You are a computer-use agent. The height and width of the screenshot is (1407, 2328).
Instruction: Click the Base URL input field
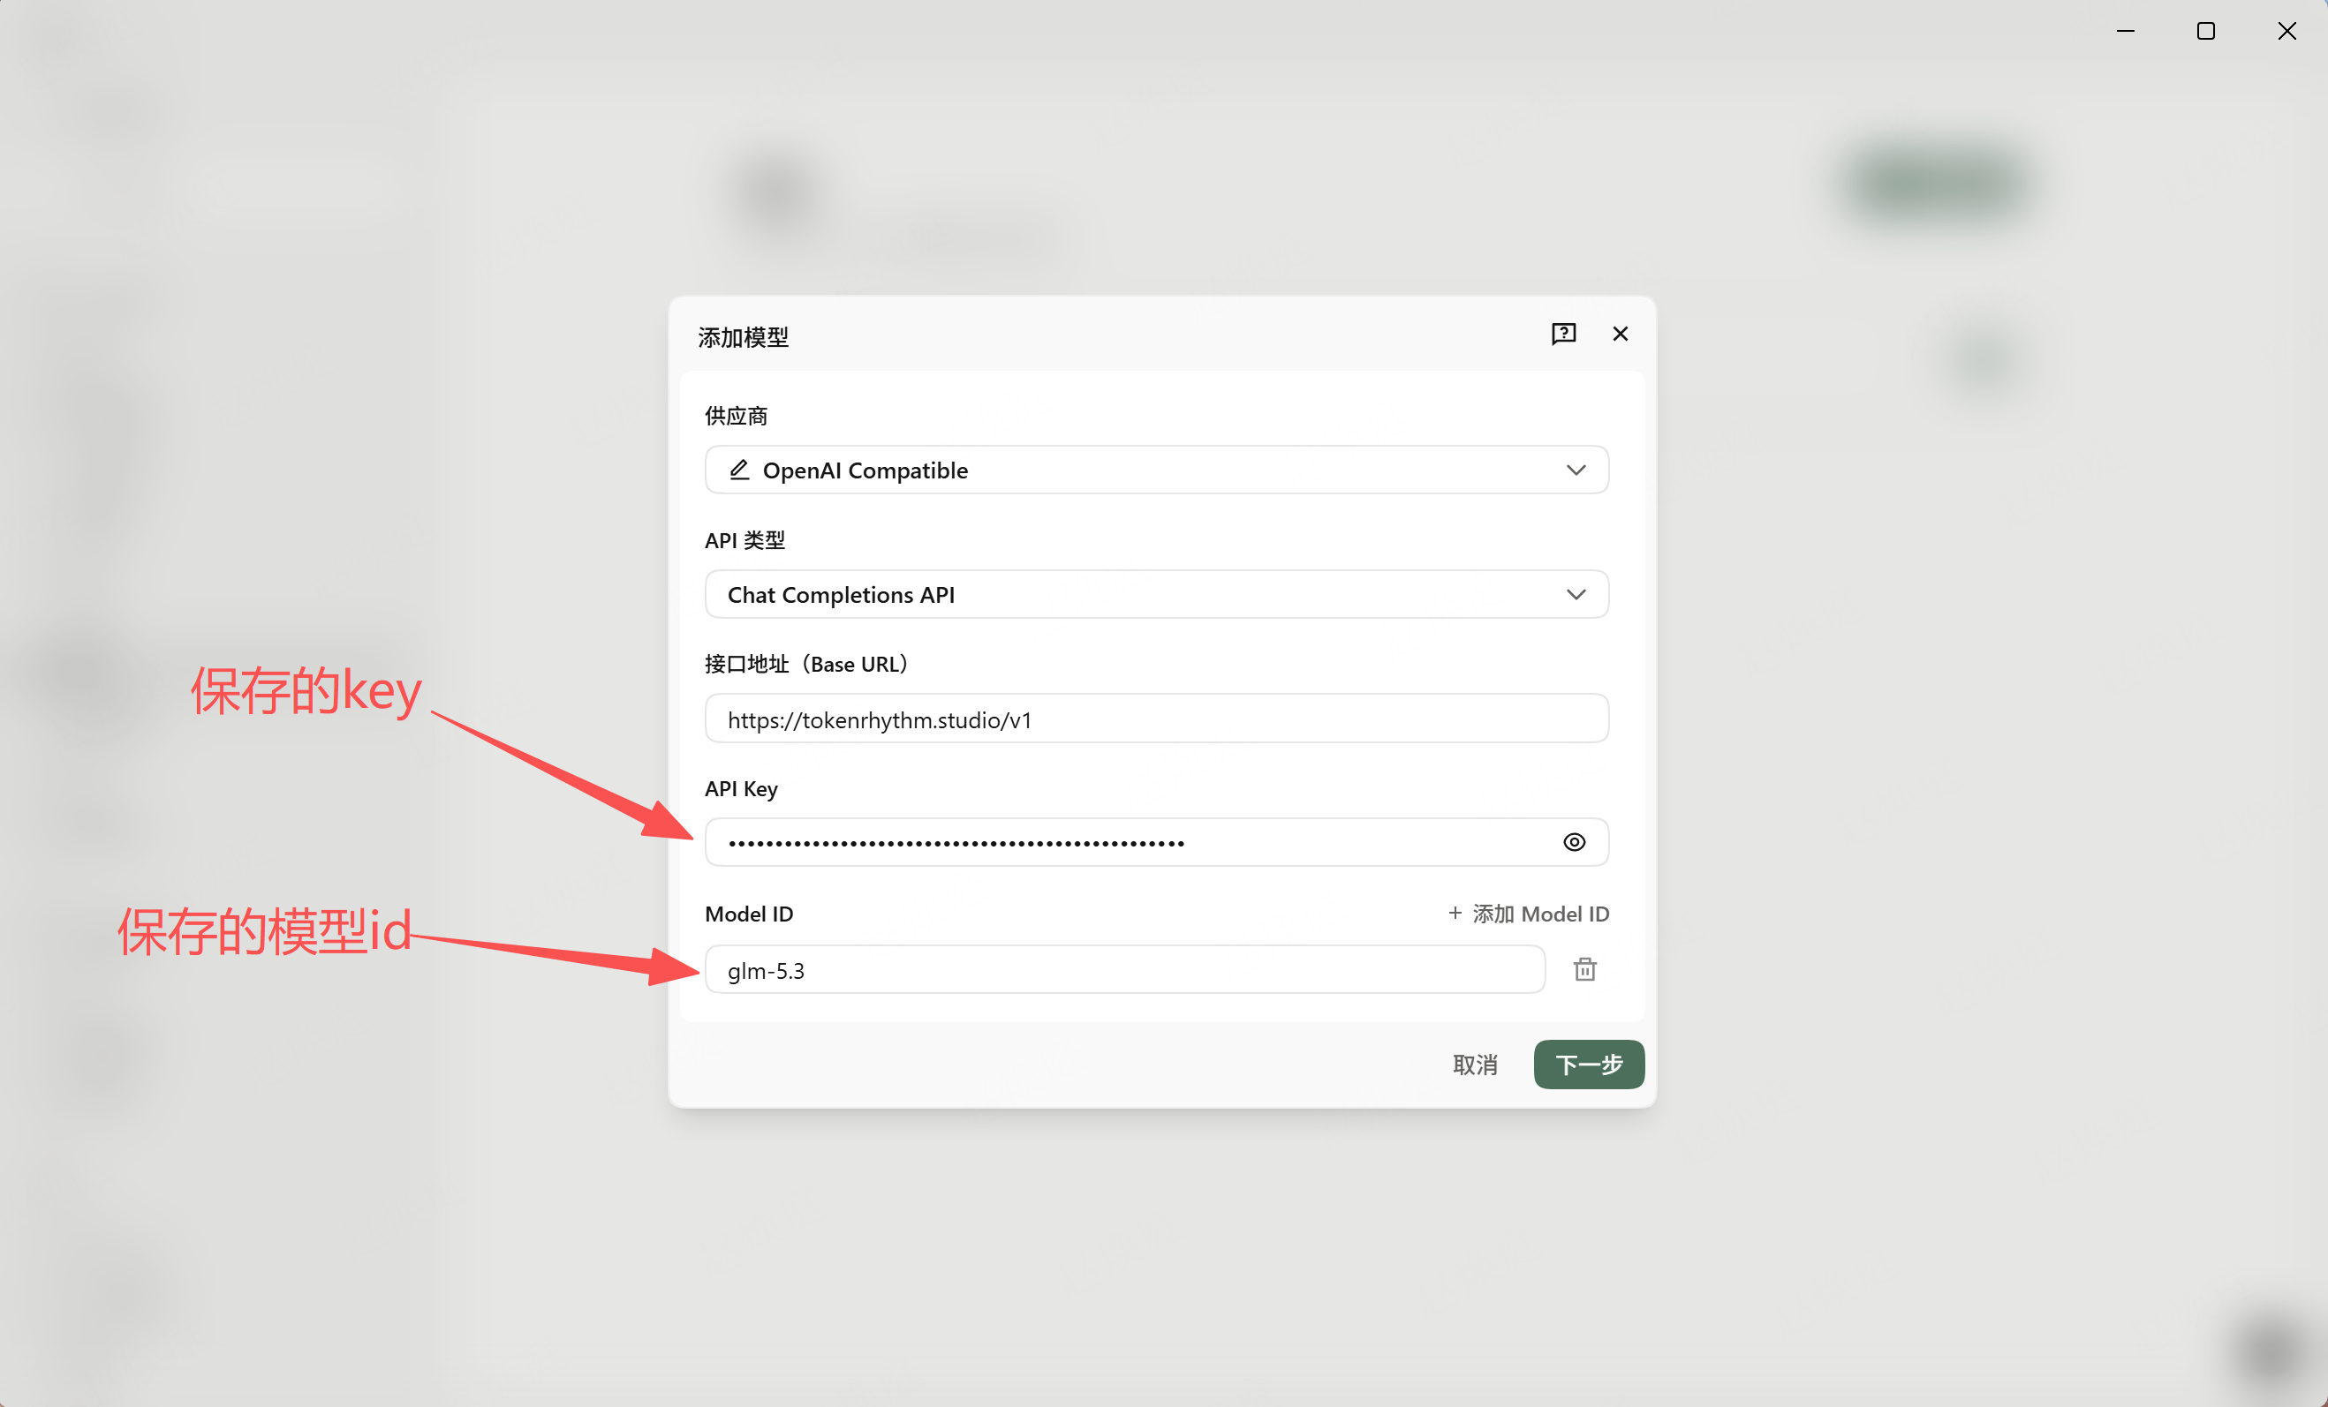tap(1156, 719)
